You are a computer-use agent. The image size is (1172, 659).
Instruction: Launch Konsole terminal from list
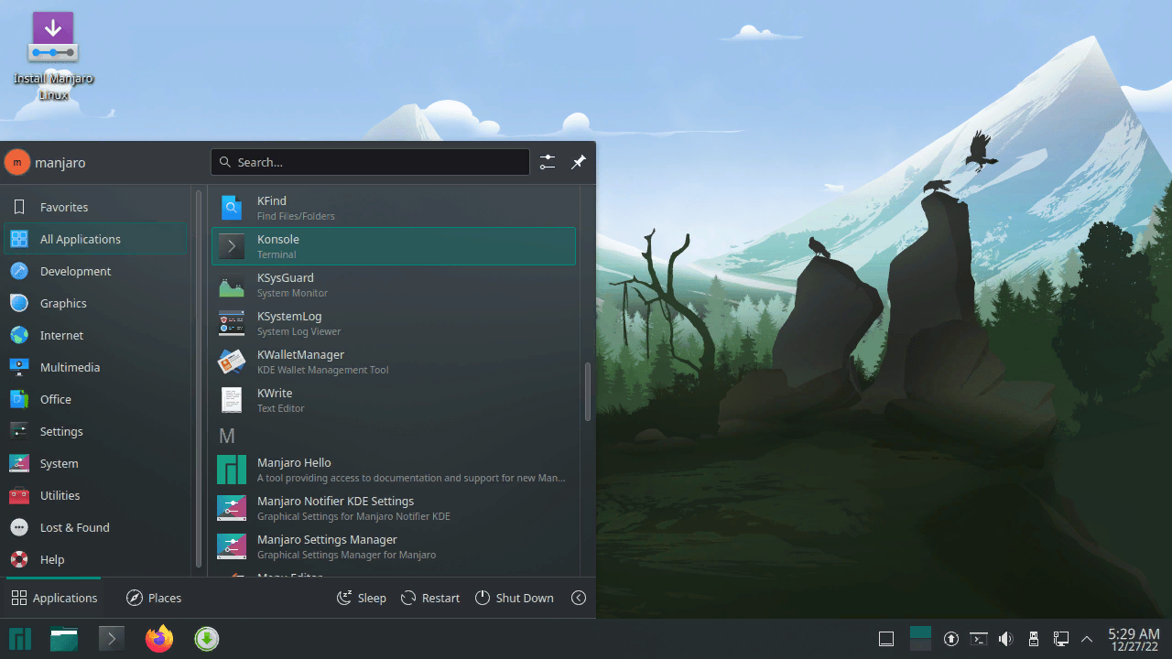394,246
